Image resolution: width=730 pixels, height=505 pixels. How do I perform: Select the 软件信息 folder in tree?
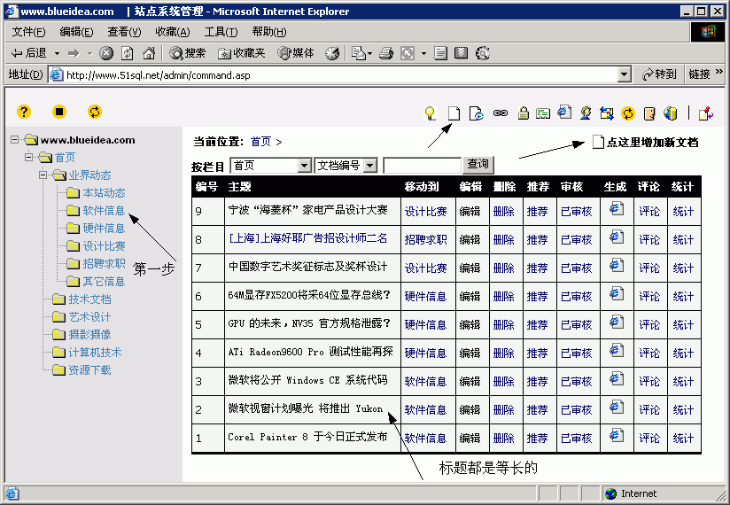tap(104, 210)
